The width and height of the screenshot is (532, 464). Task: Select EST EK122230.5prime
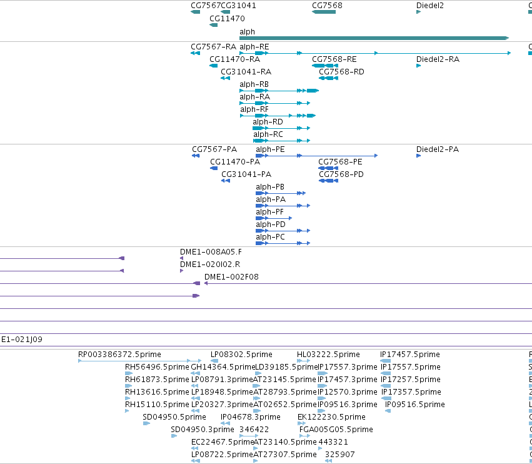301,423
